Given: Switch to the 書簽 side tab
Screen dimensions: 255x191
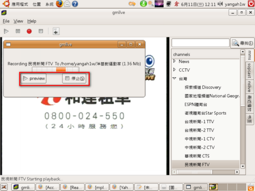Looking at the screenshot, I should click(x=249, y=119).
